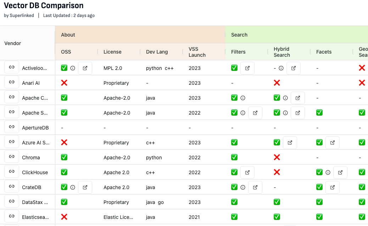Open Apache S... Hybrid Search external link
The width and height of the screenshot is (368, 226).
(297, 113)
